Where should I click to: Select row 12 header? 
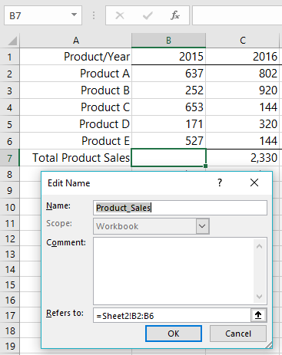10,238
